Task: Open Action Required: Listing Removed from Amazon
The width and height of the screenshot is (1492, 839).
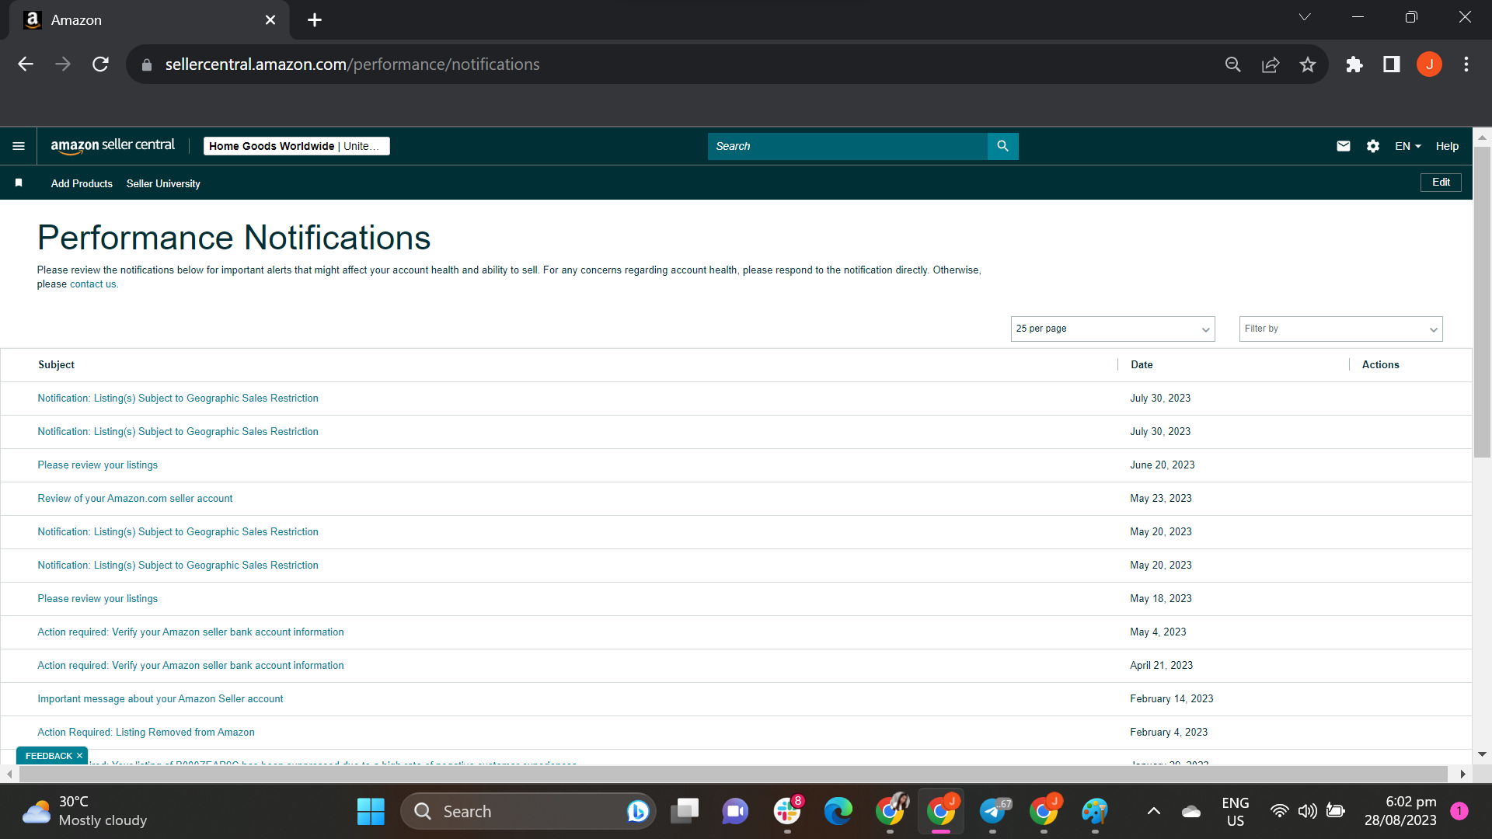Action: [x=146, y=733]
